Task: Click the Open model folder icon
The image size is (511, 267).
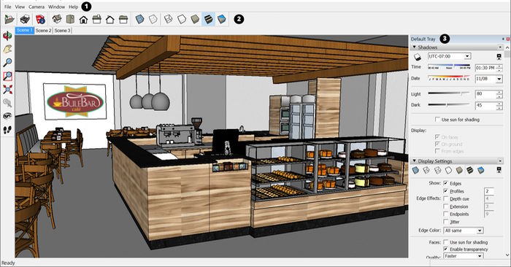Action: click(9, 20)
